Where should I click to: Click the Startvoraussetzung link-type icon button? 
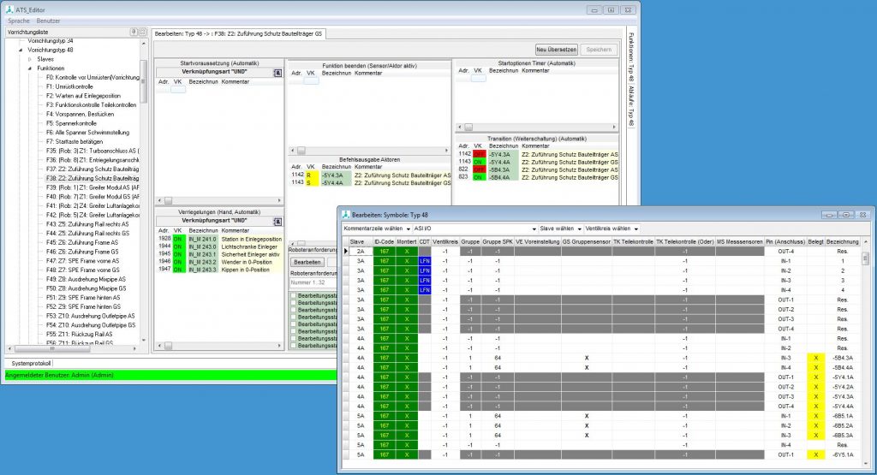(277, 74)
